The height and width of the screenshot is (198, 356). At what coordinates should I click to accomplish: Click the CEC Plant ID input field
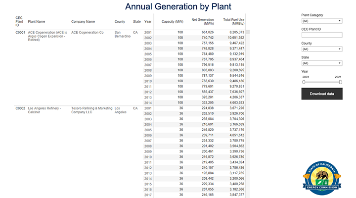point(322,35)
